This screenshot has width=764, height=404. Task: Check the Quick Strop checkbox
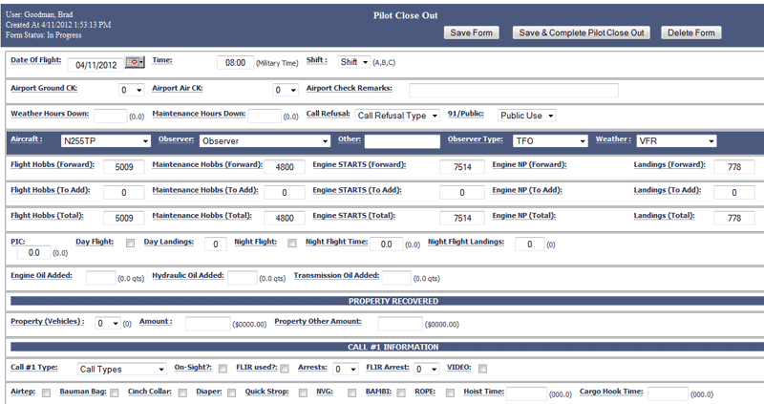click(x=303, y=393)
